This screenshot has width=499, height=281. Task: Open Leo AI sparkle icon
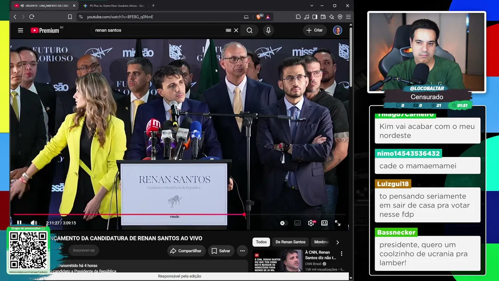(331, 17)
